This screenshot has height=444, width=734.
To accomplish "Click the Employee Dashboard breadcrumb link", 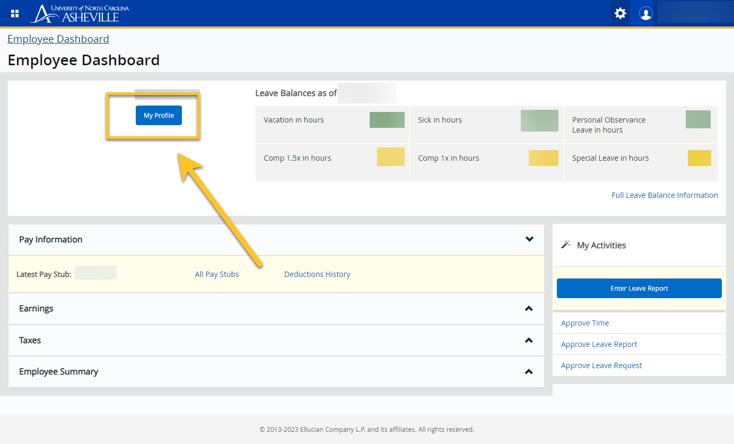I will coord(58,39).
